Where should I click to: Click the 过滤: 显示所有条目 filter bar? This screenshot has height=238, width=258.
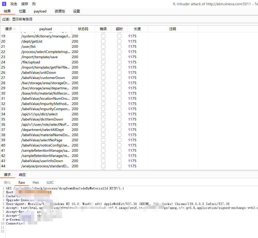point(129,19)
